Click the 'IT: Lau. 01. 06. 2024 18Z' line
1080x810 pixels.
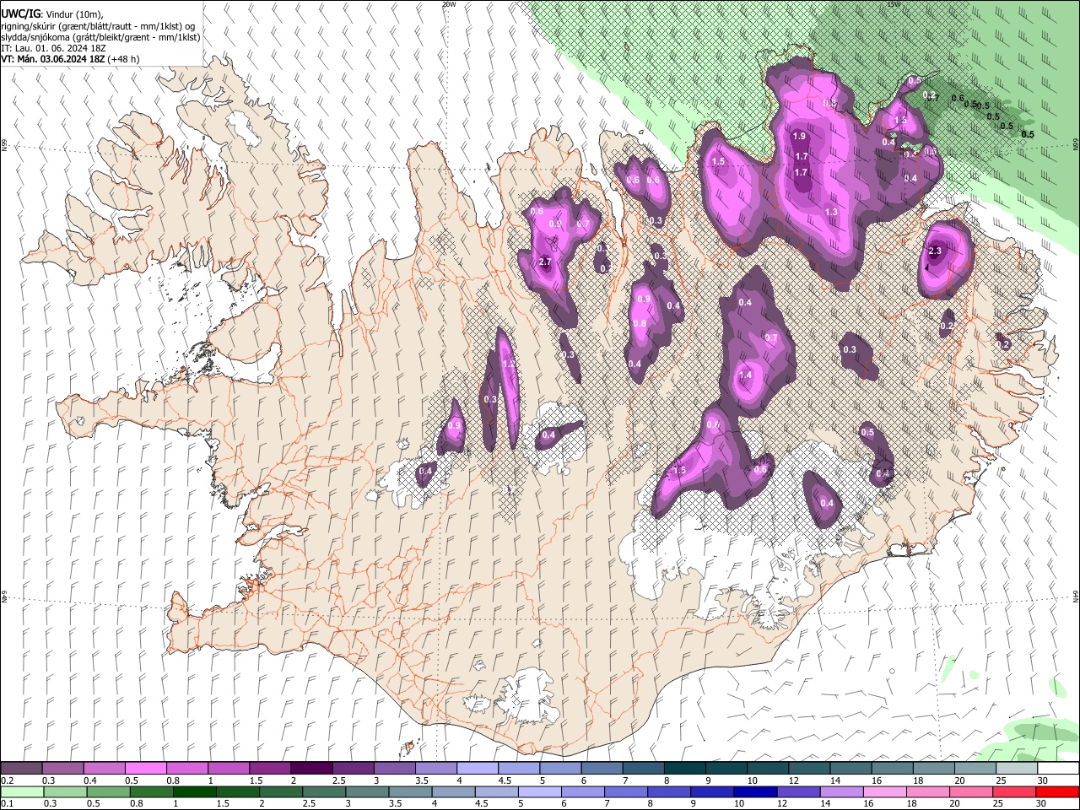[x=53, y=48]
